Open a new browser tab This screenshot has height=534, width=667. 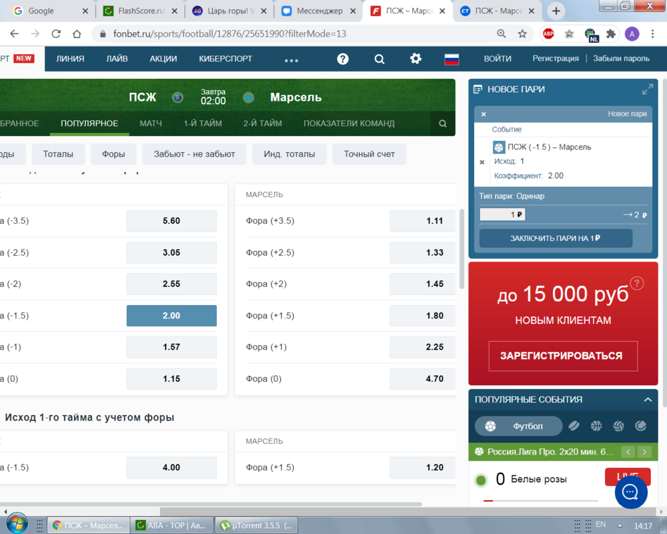[x=556, y=11]
